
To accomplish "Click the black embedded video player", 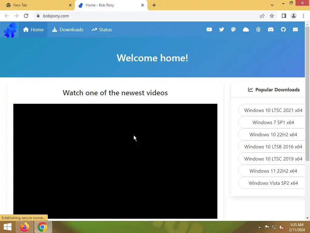I will [115, 161].
